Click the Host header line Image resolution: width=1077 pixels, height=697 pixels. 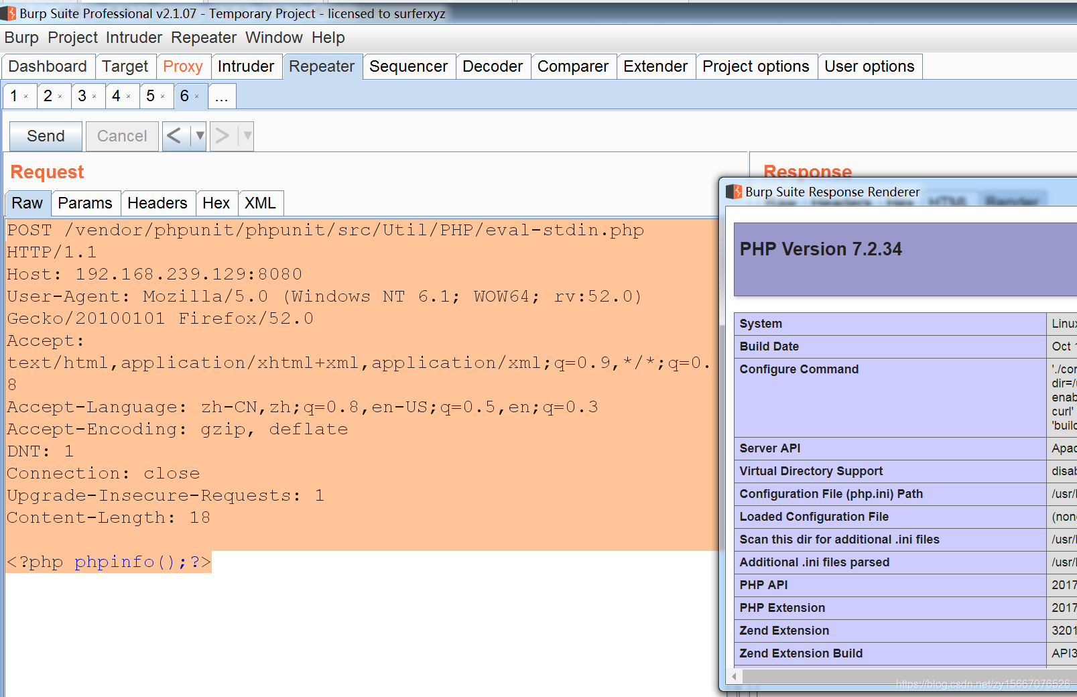point(154,274)
